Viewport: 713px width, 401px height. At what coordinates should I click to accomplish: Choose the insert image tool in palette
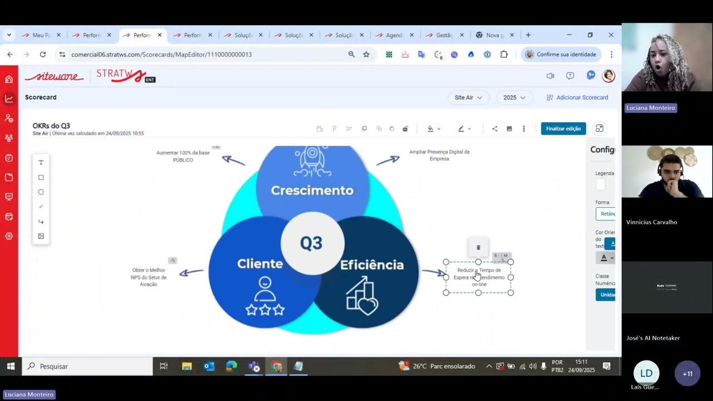coord(41,236)
